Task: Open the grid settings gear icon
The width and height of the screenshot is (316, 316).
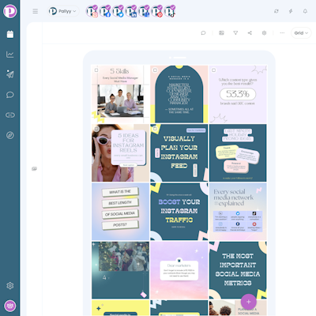Action: coord(264,33)
